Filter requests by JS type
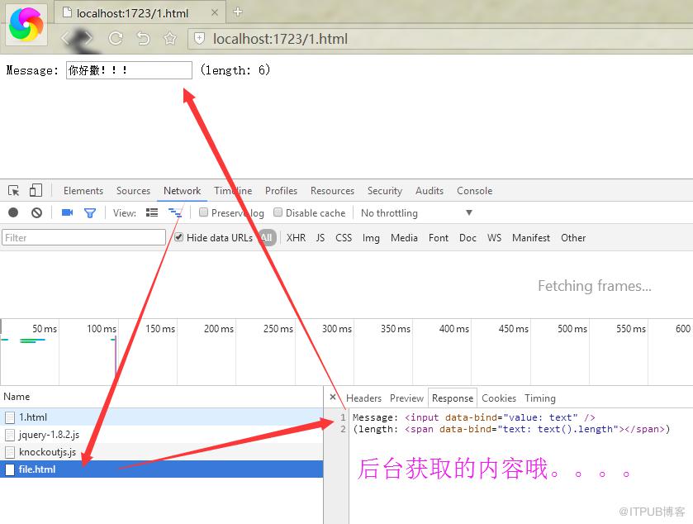 pyautogui.click(x=320, y=238)
